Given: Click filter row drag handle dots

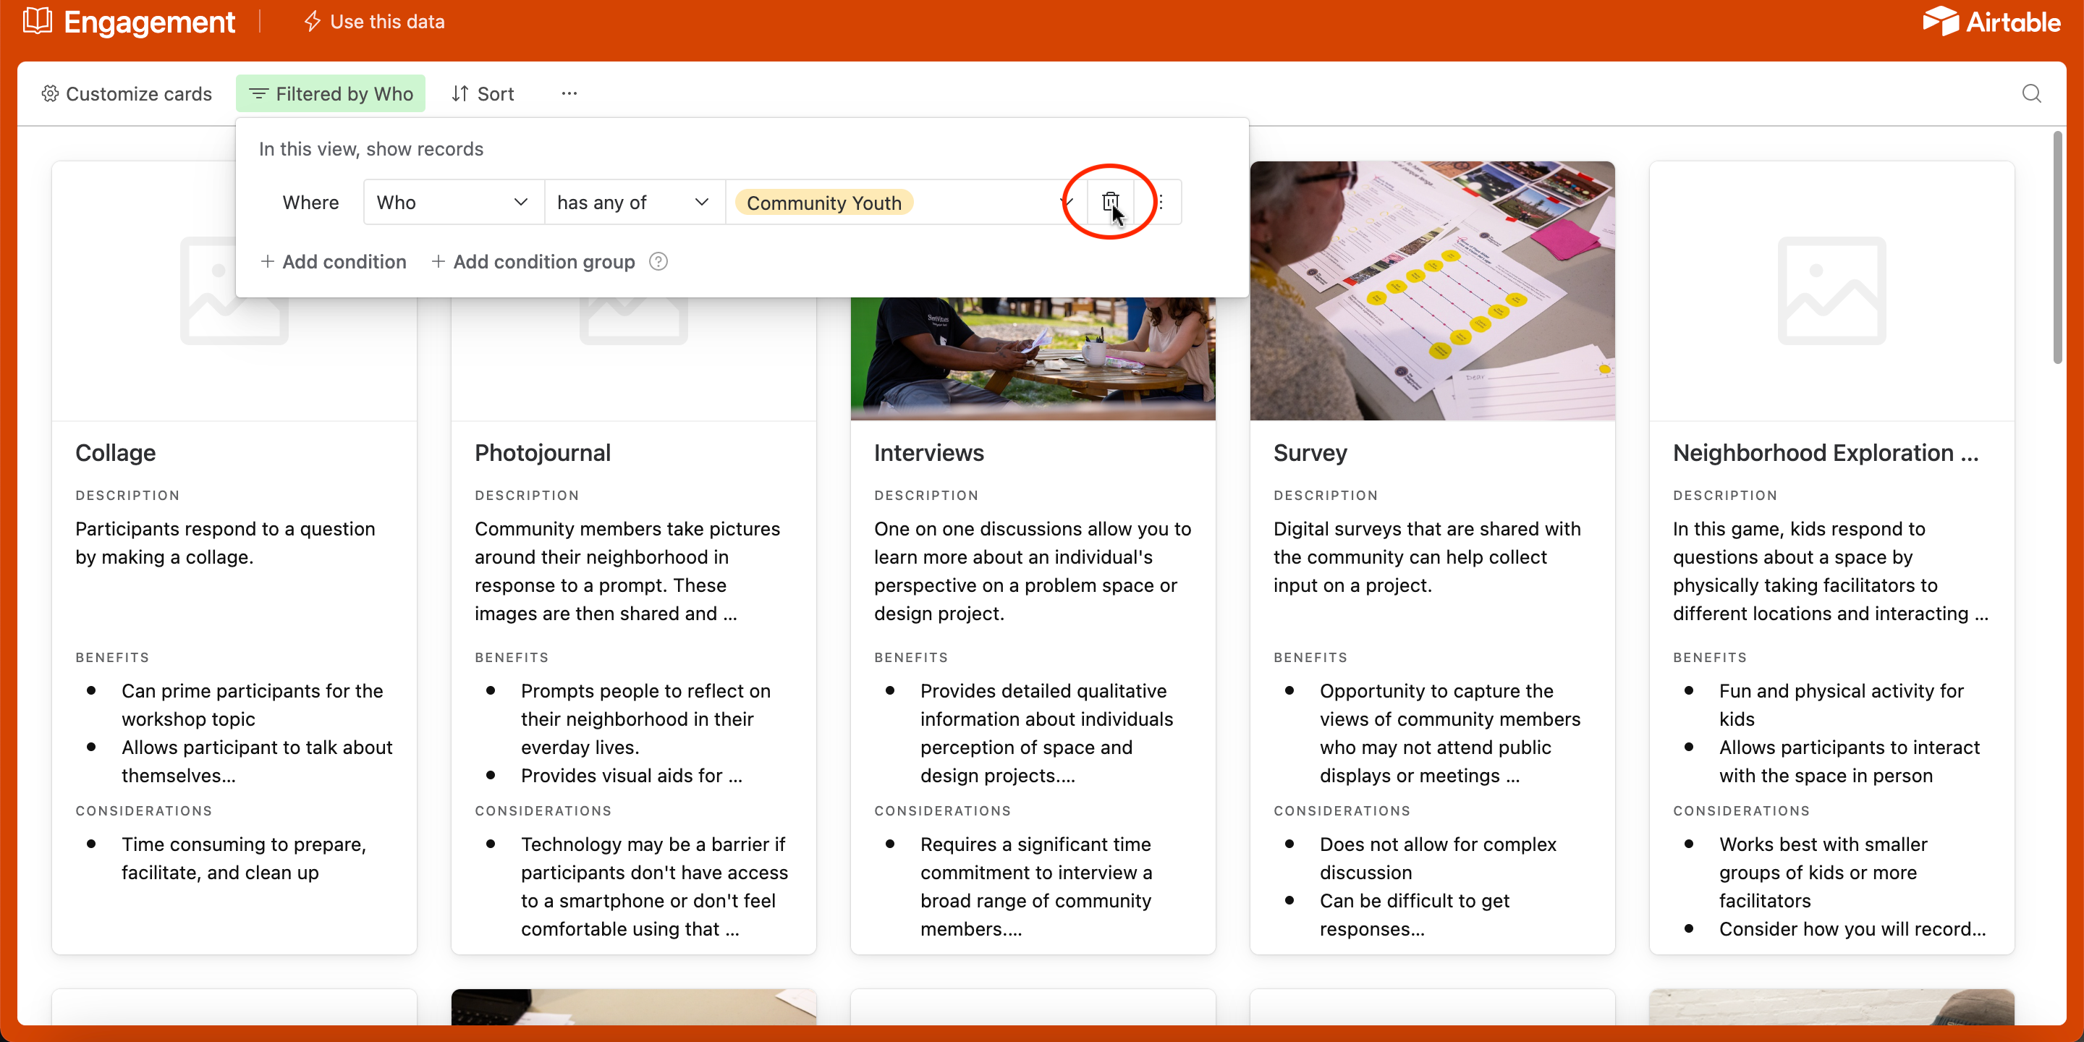Looking at the screenshot, I should pos(1161,201).
